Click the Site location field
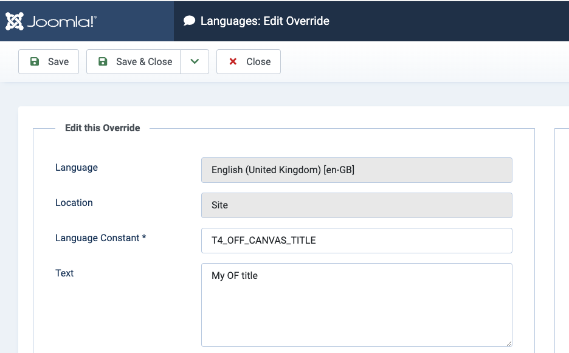The image size is (569, 353). point(356,205)
